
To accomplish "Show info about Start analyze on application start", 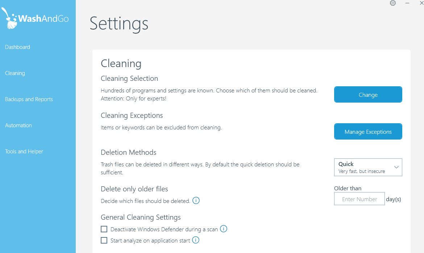I will [x=195, y=240].
